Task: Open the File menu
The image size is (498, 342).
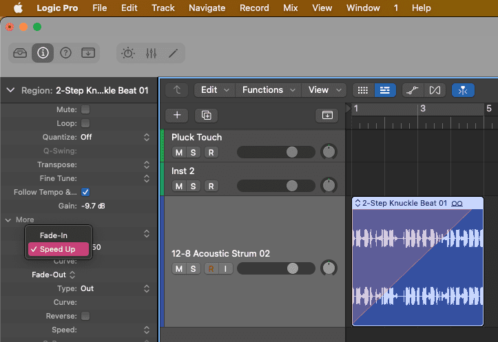Action: tap(99, 8)
